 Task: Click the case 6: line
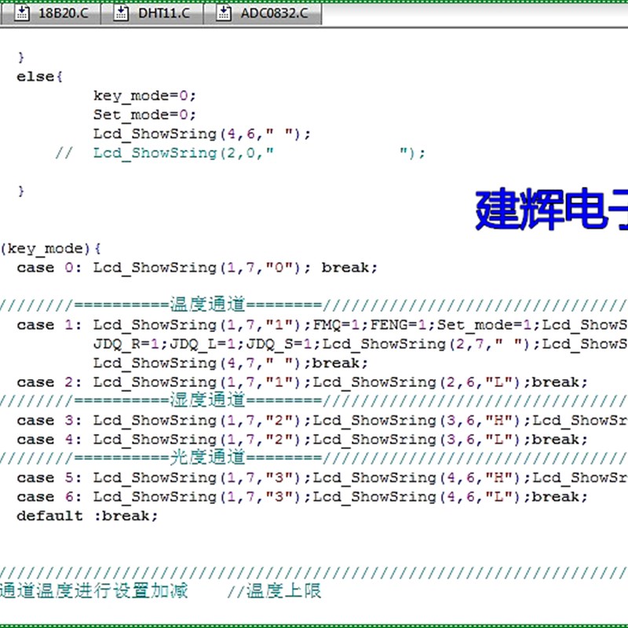point(302,497)
